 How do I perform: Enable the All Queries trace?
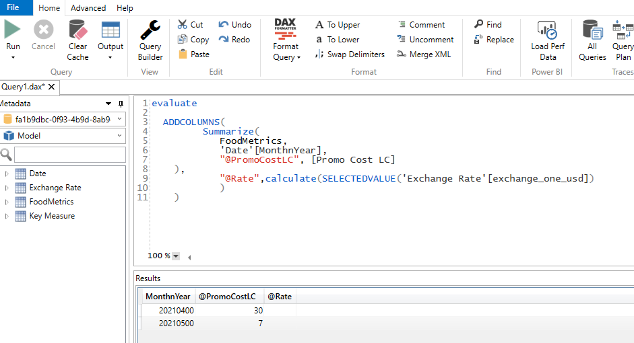click(x=592, y=40)
